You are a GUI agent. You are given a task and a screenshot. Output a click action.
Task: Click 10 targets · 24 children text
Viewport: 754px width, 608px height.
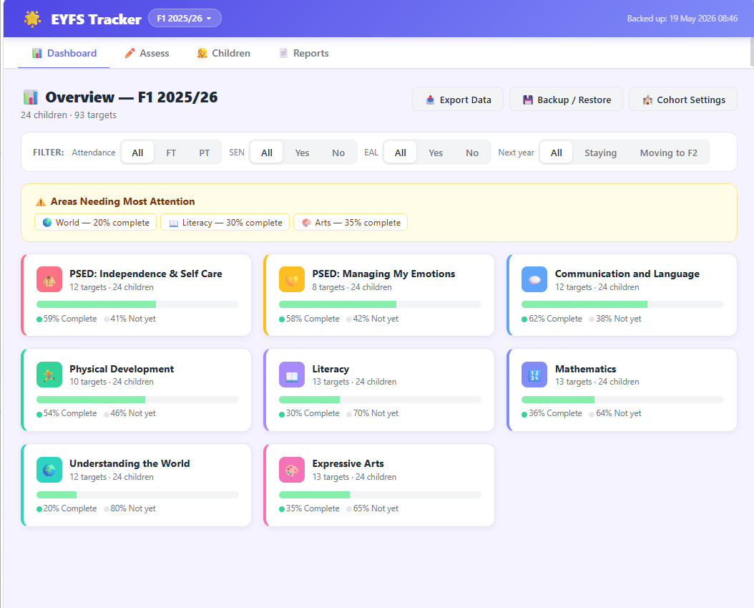point(112,382)
